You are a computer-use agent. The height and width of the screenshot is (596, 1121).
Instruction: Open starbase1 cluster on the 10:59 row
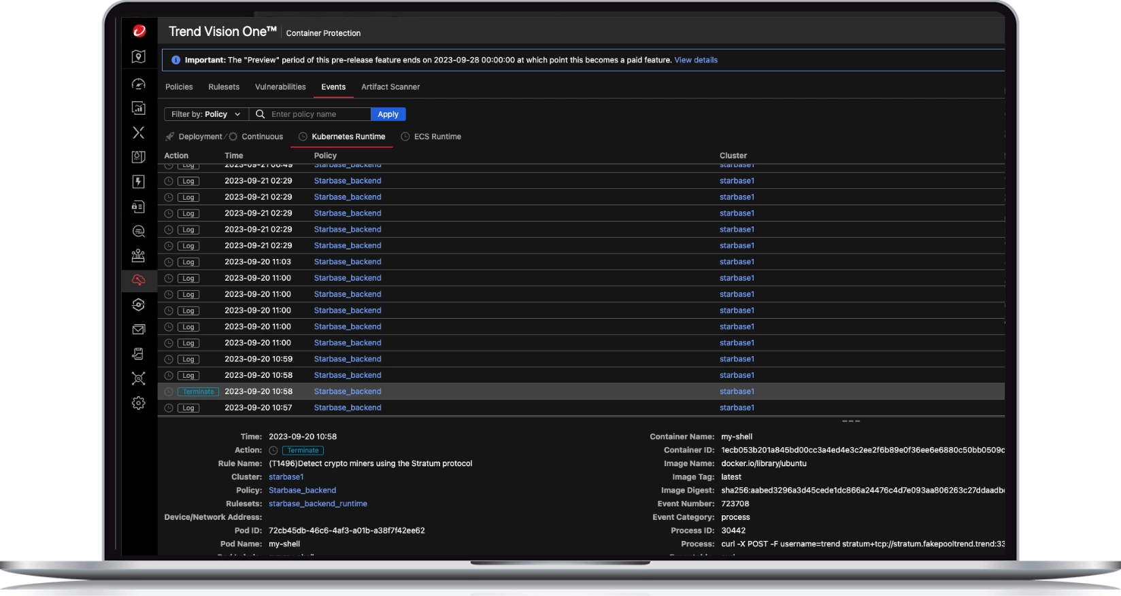737,359
